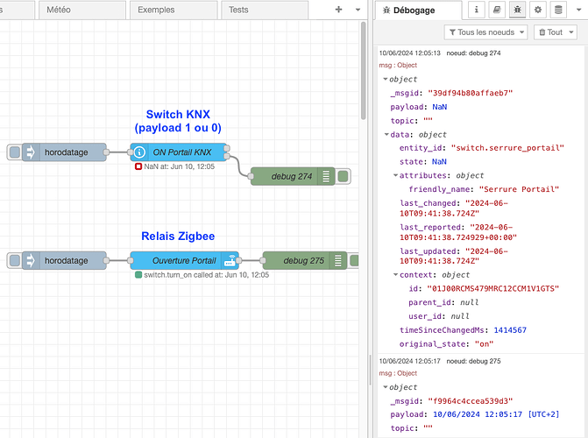The width and height of the screenshot is (588, 438).
Task: Select the debug 274 node
Action: pos(284,176)
